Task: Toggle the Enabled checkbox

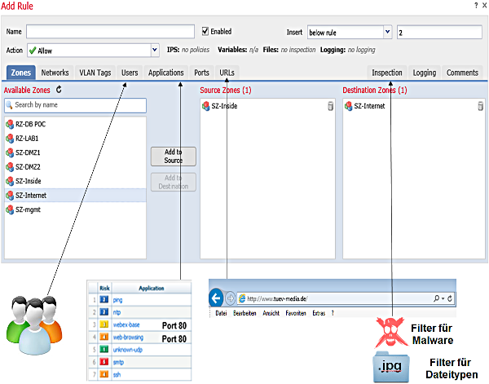Action: click(205, 32)
